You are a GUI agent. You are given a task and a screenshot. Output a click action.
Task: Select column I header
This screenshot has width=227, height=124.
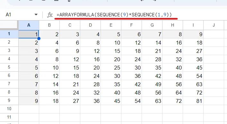(x=193, y=25)
